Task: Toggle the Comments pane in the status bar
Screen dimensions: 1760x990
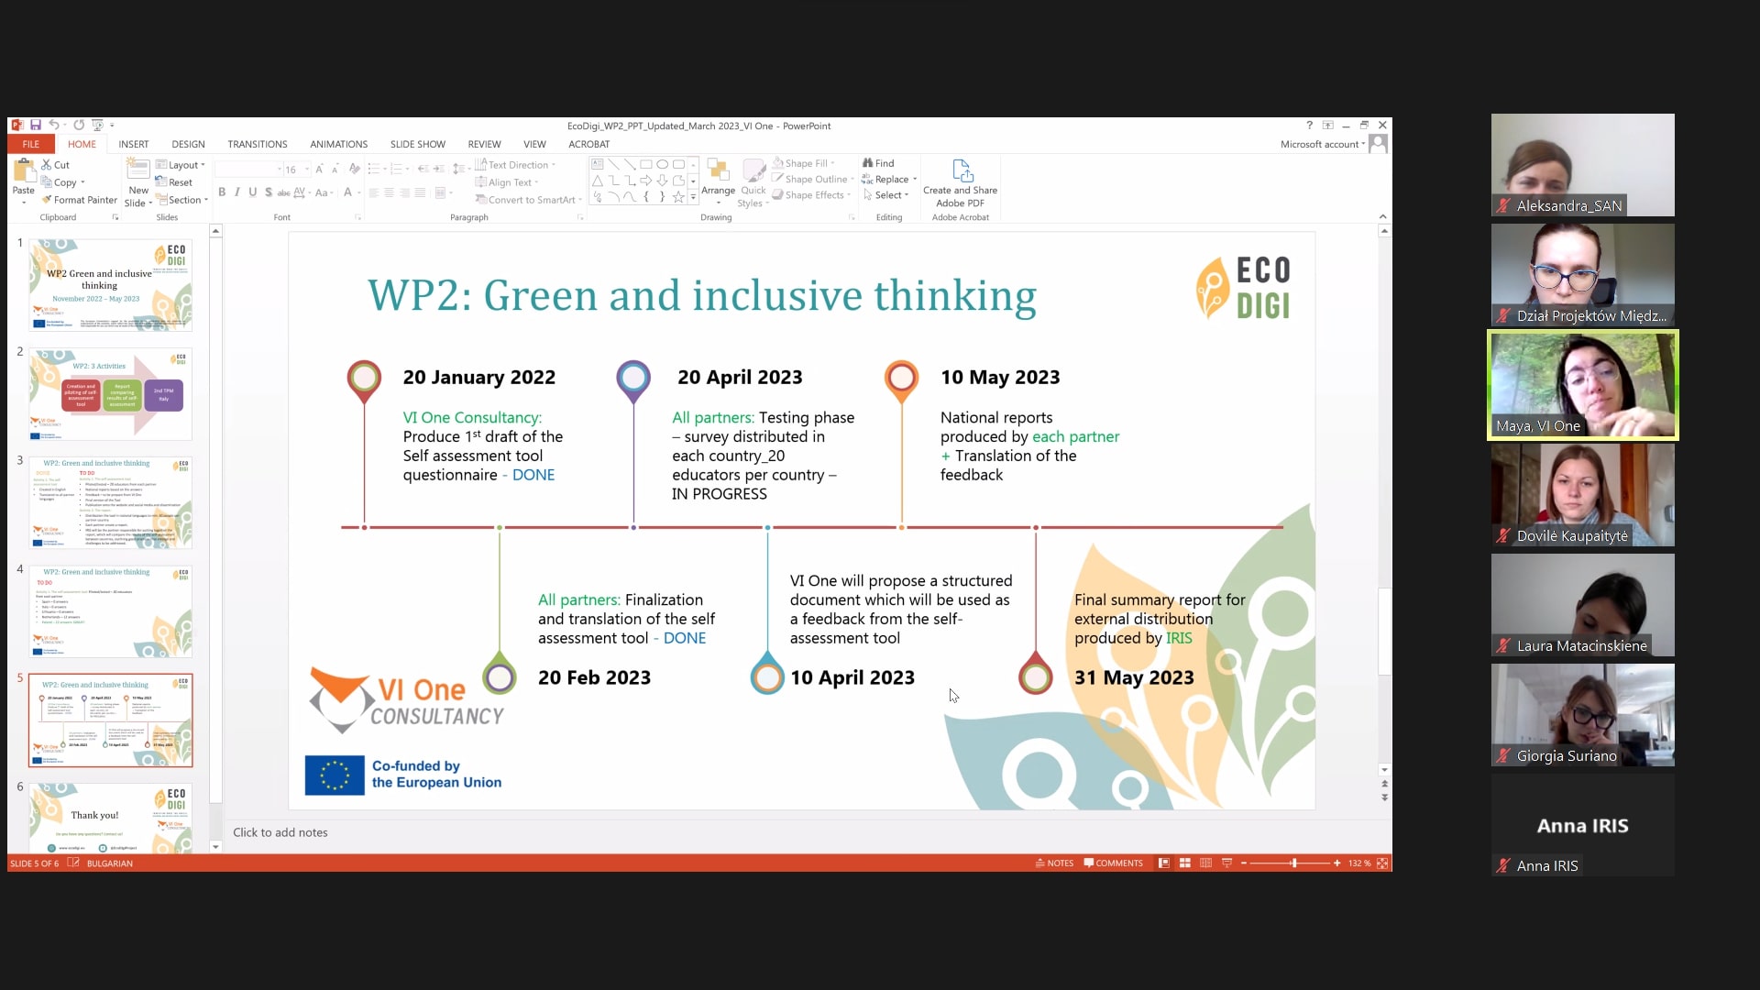Action: [x=1113, y=863]
